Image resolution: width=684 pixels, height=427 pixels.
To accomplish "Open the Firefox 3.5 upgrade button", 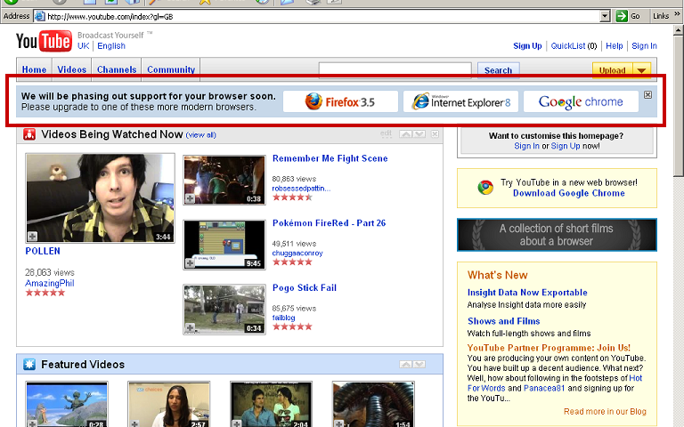I will (340, 102).
